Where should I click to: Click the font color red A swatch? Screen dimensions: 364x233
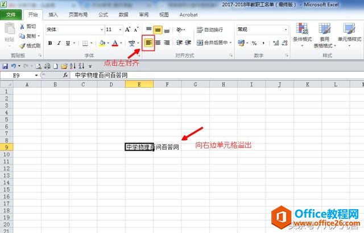(115, 43)
